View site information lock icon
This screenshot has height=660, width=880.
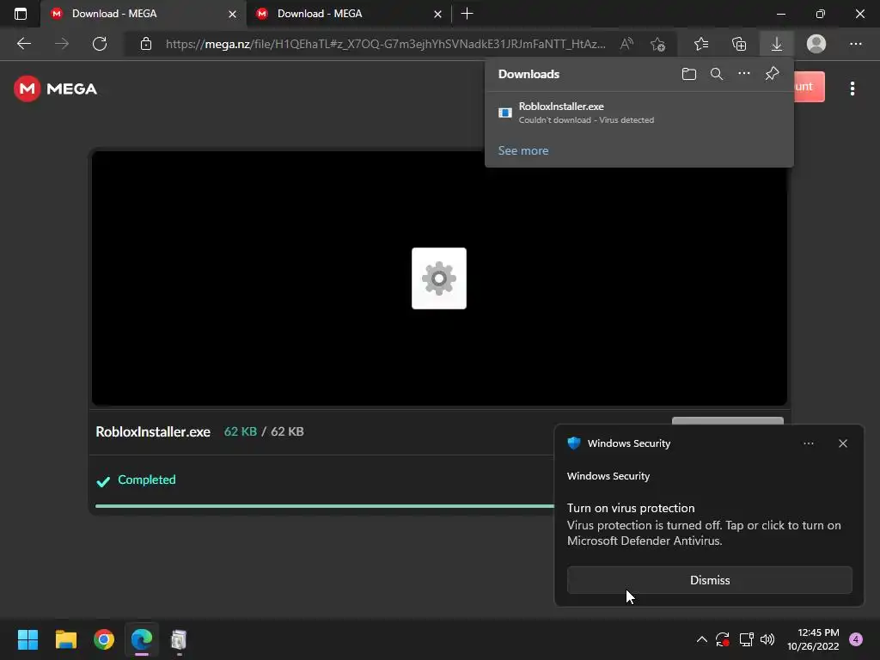[x=146, y=44]
